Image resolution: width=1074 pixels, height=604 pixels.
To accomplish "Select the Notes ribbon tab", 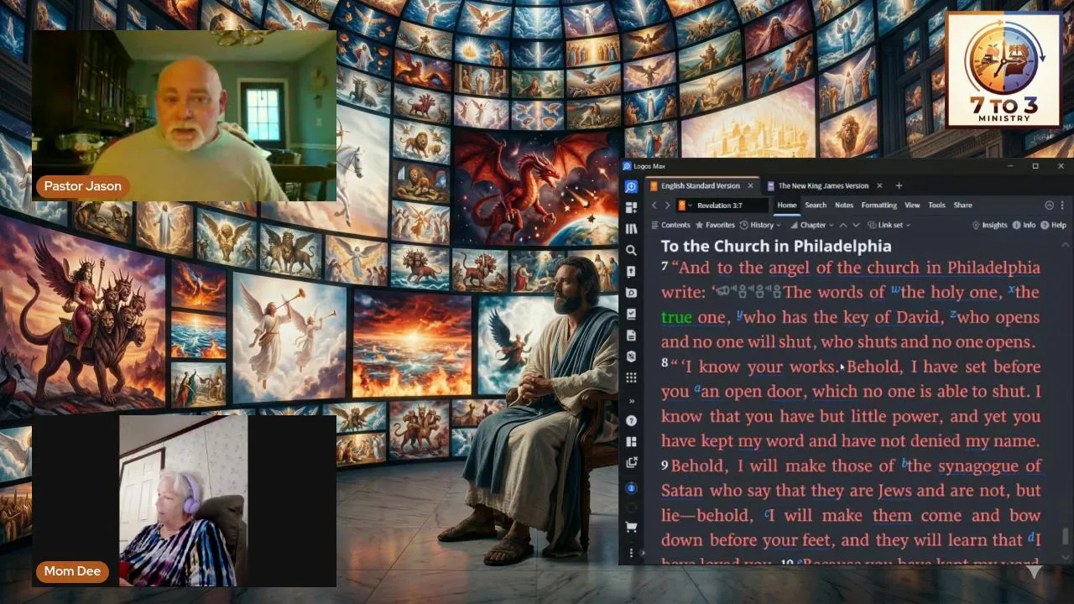I will 844,206.
